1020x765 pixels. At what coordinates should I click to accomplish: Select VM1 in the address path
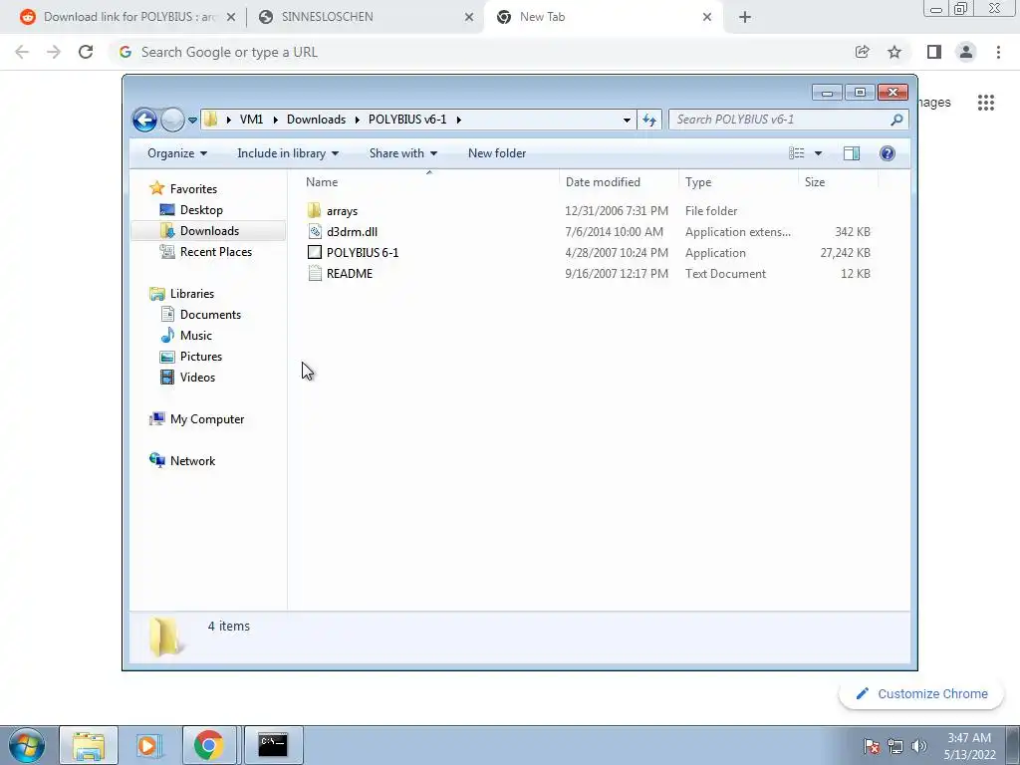click(x=251, y=120)
